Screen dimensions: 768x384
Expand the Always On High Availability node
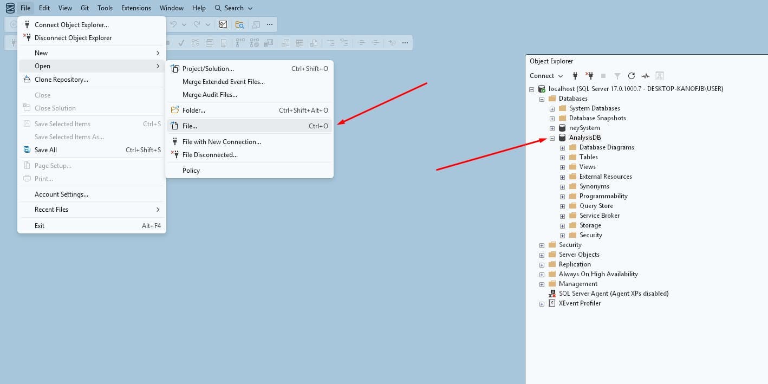point(542,274)
